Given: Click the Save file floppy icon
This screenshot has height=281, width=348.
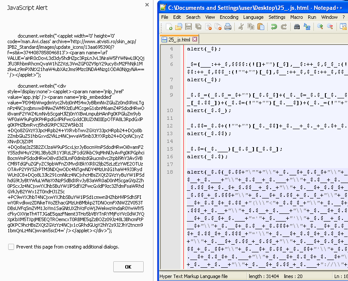Looking at the screenshot, I should [x=189, y=27].
